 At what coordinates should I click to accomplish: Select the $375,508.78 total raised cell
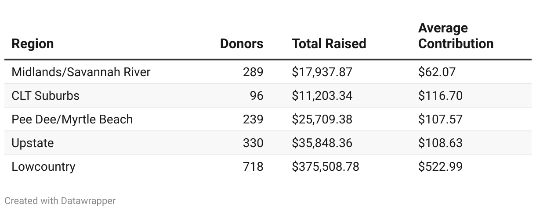pos(325,166)
